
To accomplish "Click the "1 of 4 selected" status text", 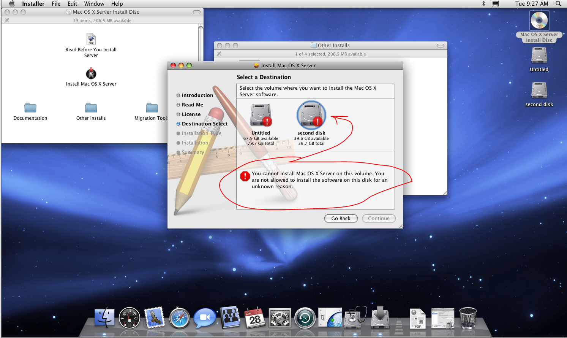I will click(331, 54).
